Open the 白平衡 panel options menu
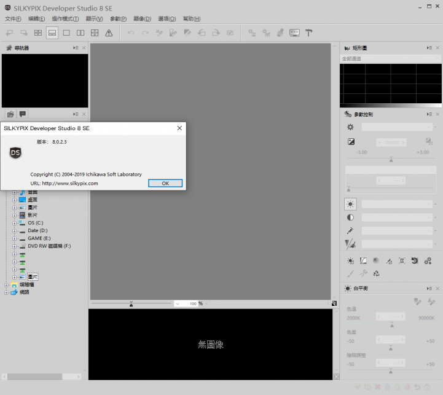 pos(429,288)
